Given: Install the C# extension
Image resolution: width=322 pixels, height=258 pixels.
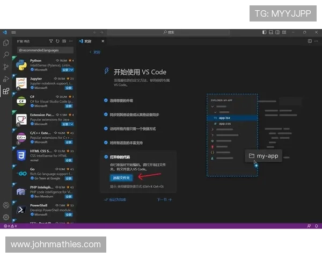Looking at the screenshot, I should pyautogui.click(x=69, y=106).
